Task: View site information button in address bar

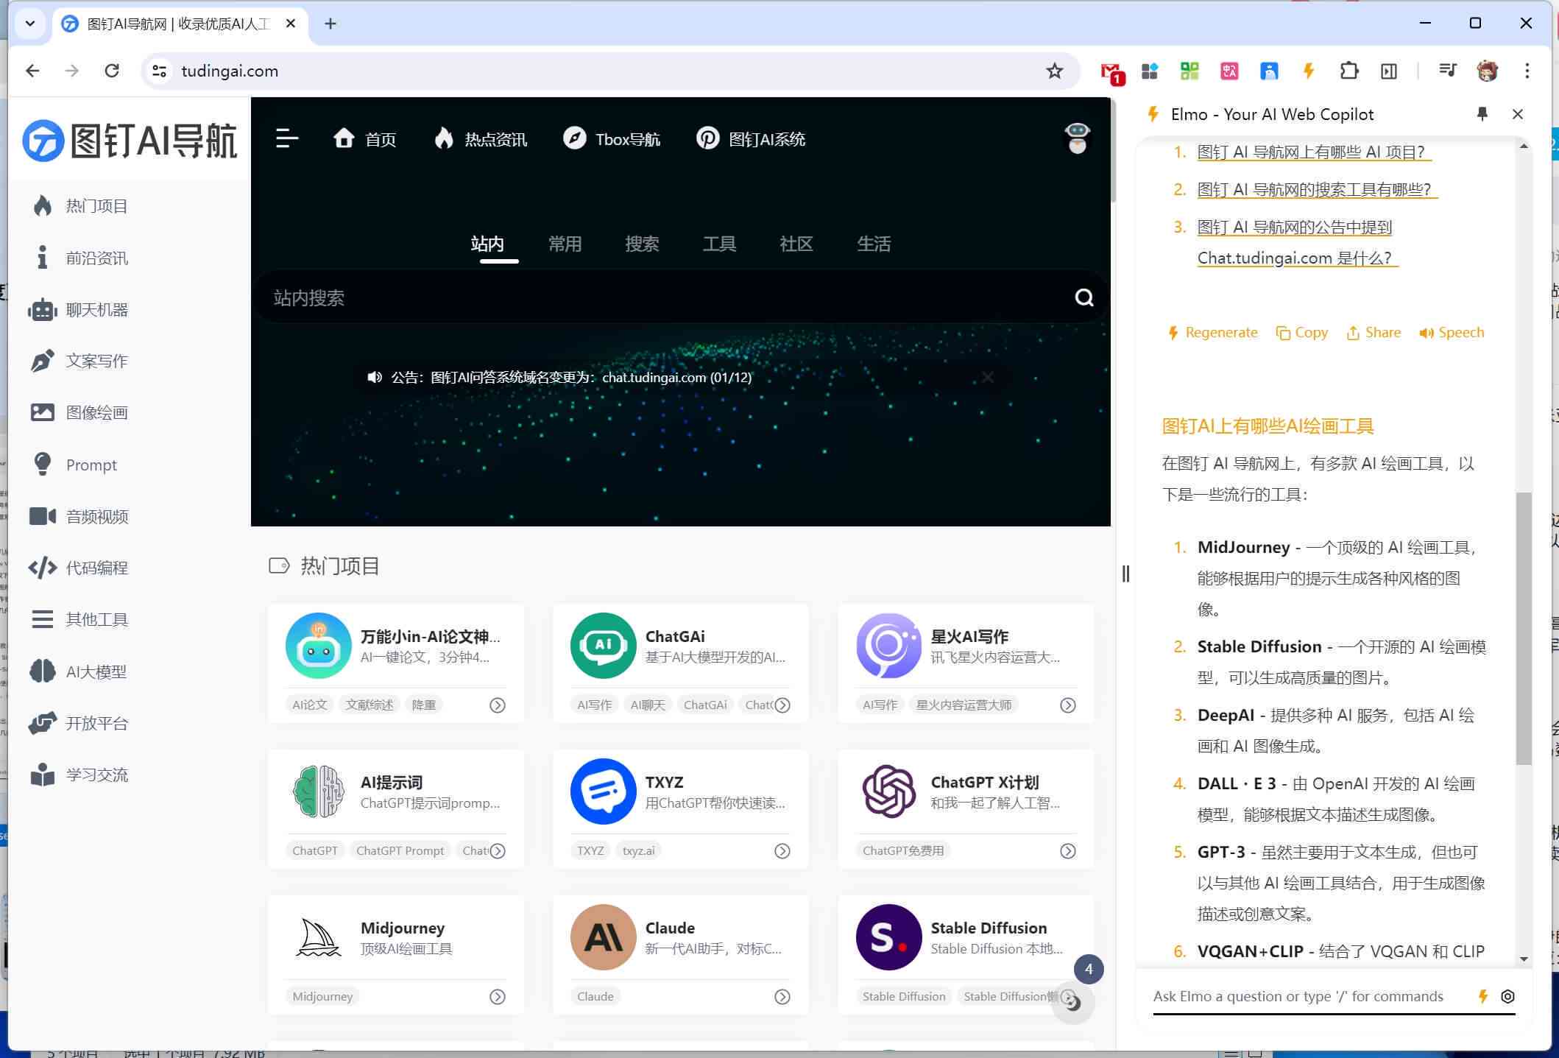Action: (x=159, y=71)
